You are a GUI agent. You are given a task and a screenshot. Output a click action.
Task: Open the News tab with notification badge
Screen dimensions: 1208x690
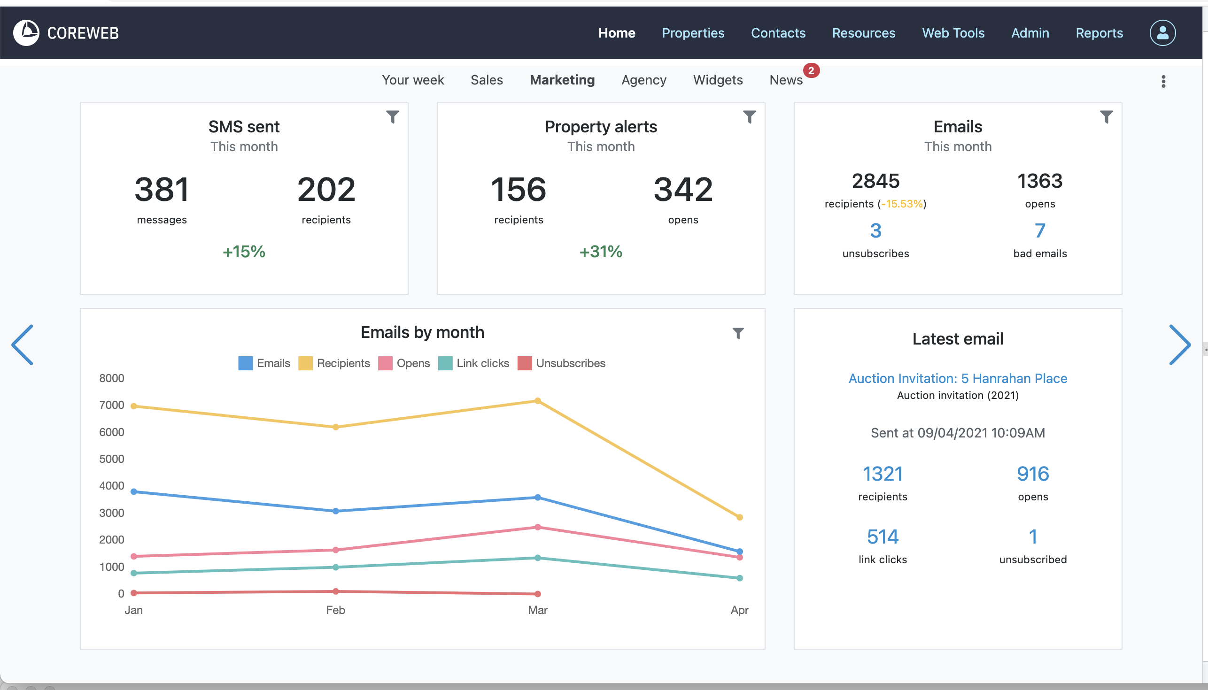[786, 80]
